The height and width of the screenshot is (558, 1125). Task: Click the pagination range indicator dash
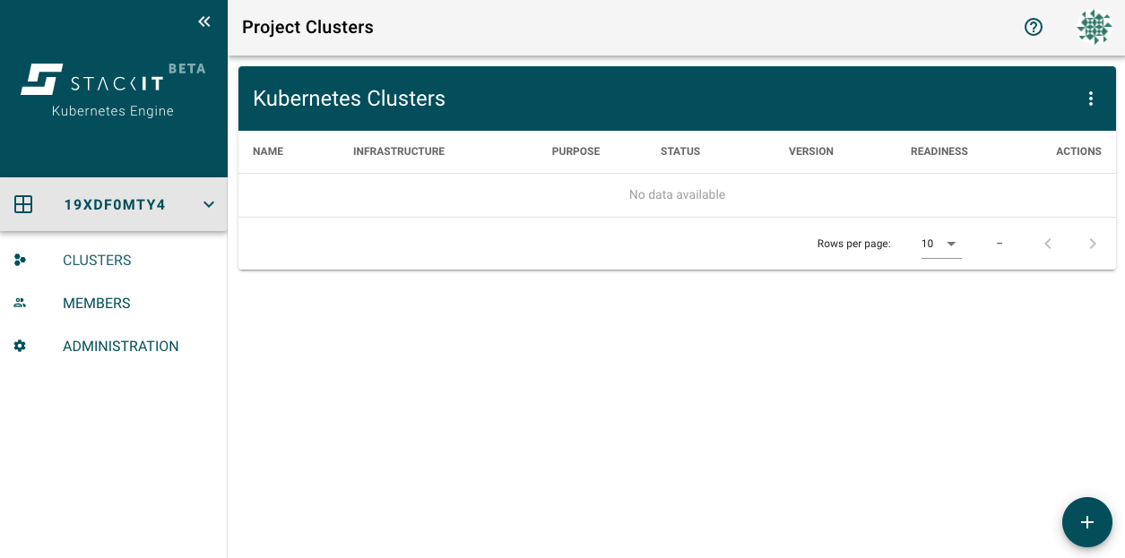tap(999, 243)
